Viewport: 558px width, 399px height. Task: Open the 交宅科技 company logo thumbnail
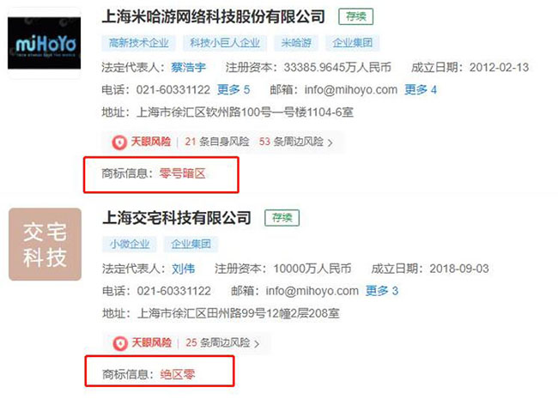[45, 245]
